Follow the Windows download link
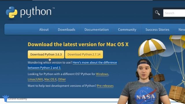185x104 pixels. 102,74
